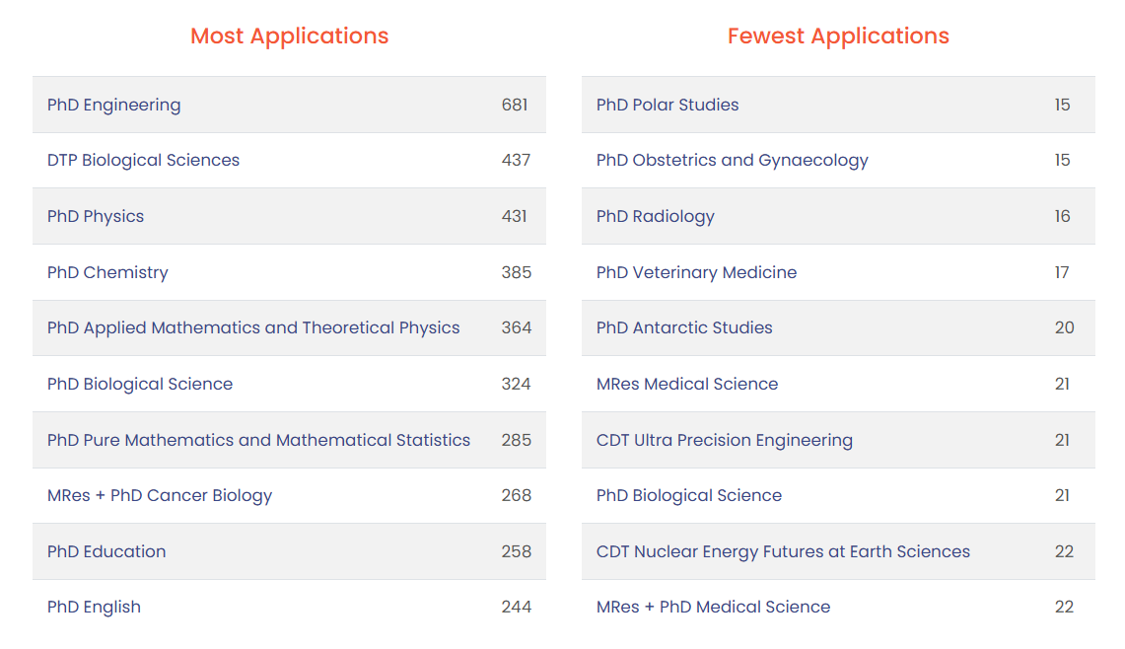Open the PhD Radiology entry
Viewport: 1125px width, 649px height.
(x=838, y=216)
